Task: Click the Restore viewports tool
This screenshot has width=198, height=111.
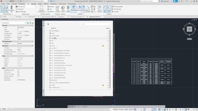Action: (50, 12)
